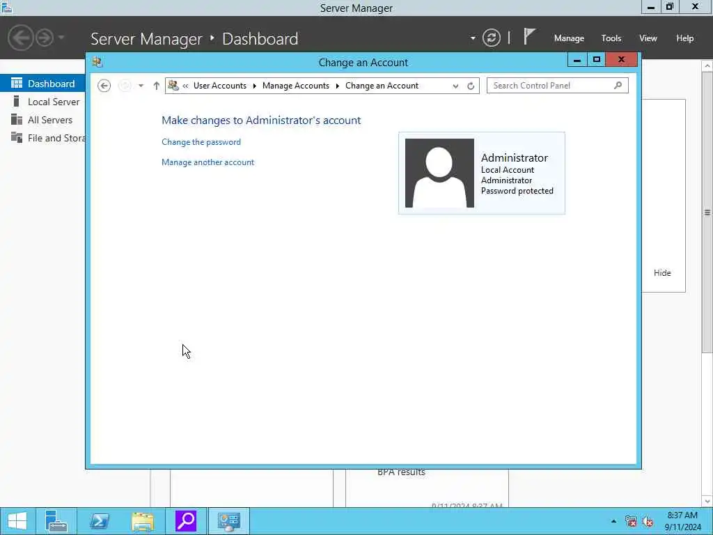
Task: Click the volume tray icon
Action: point(648,521)
